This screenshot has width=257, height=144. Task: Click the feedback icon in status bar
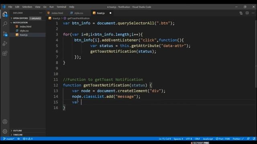pos(248,139)
